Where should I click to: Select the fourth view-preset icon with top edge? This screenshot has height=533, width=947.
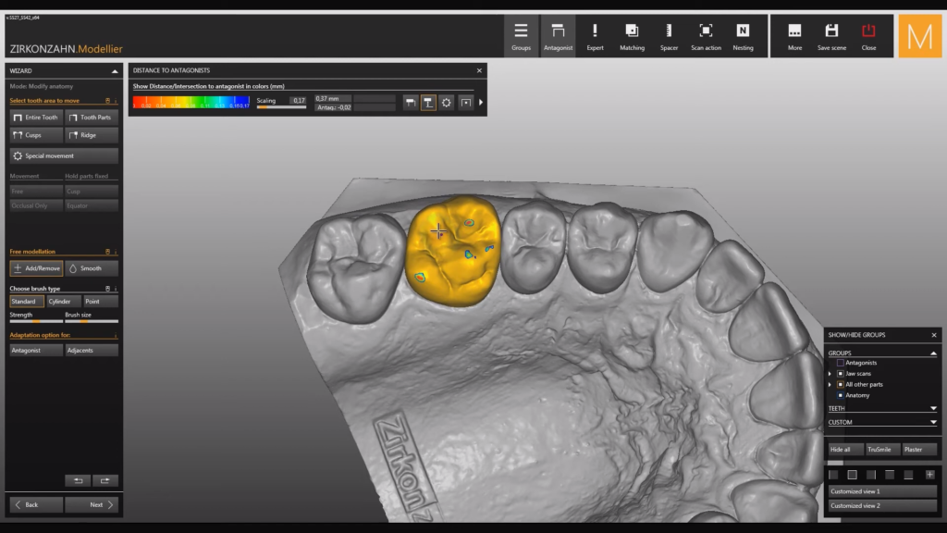pos(890,475)
